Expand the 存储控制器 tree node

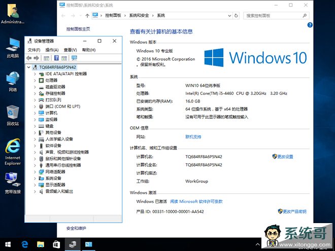pos(35,93)
